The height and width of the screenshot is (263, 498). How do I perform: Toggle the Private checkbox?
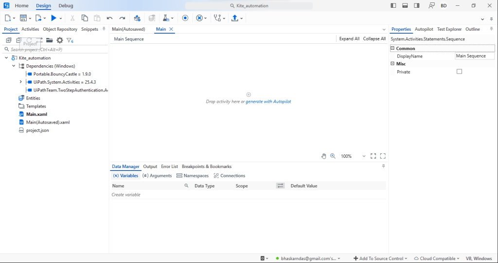[459, 72]
